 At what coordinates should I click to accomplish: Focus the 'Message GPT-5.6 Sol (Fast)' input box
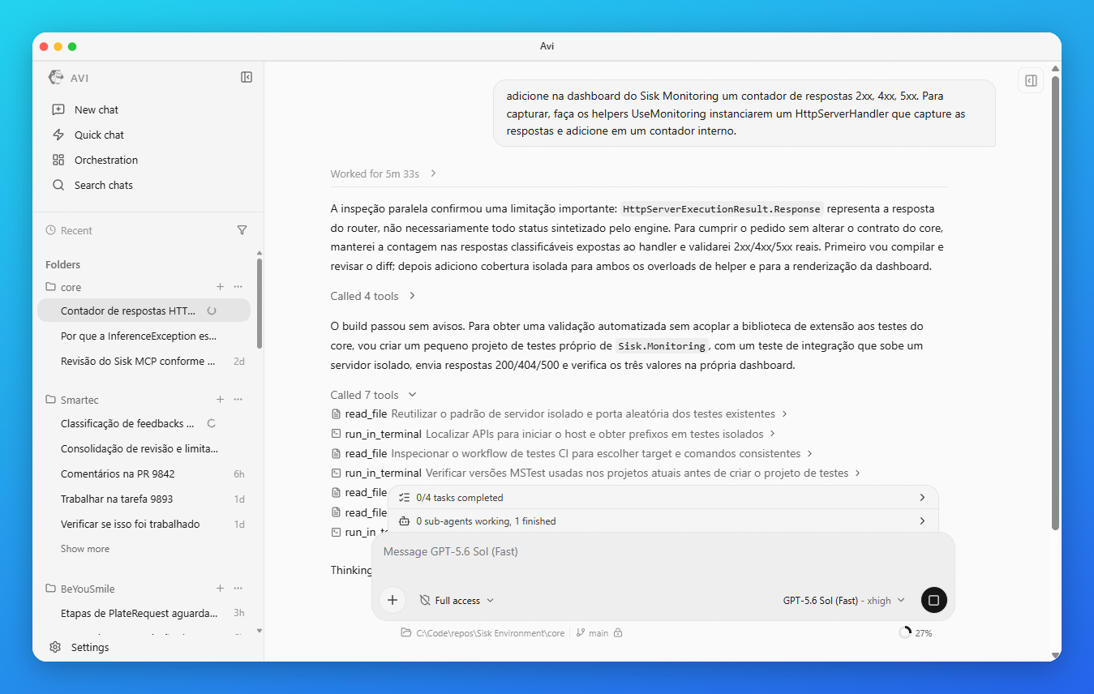click(x=663, y=552)
